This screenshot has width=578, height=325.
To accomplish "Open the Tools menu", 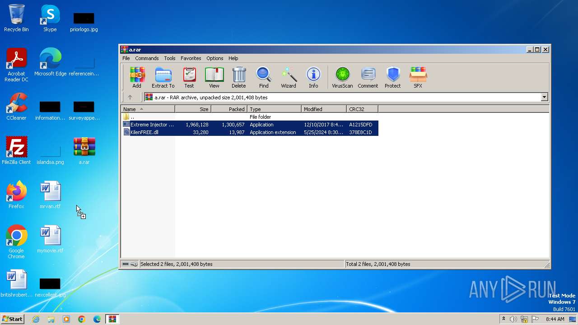I will point(170,58).
